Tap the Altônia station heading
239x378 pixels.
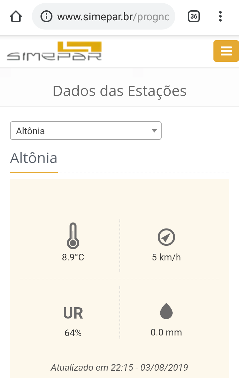(x=34, y=158)
